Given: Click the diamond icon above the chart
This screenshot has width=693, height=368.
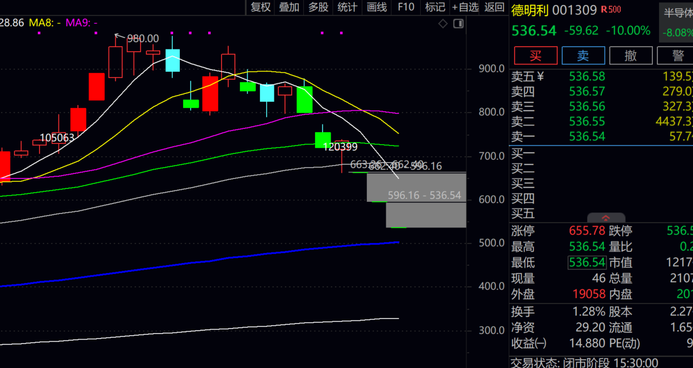Looking at the screenshot, I should pos(443,23).
